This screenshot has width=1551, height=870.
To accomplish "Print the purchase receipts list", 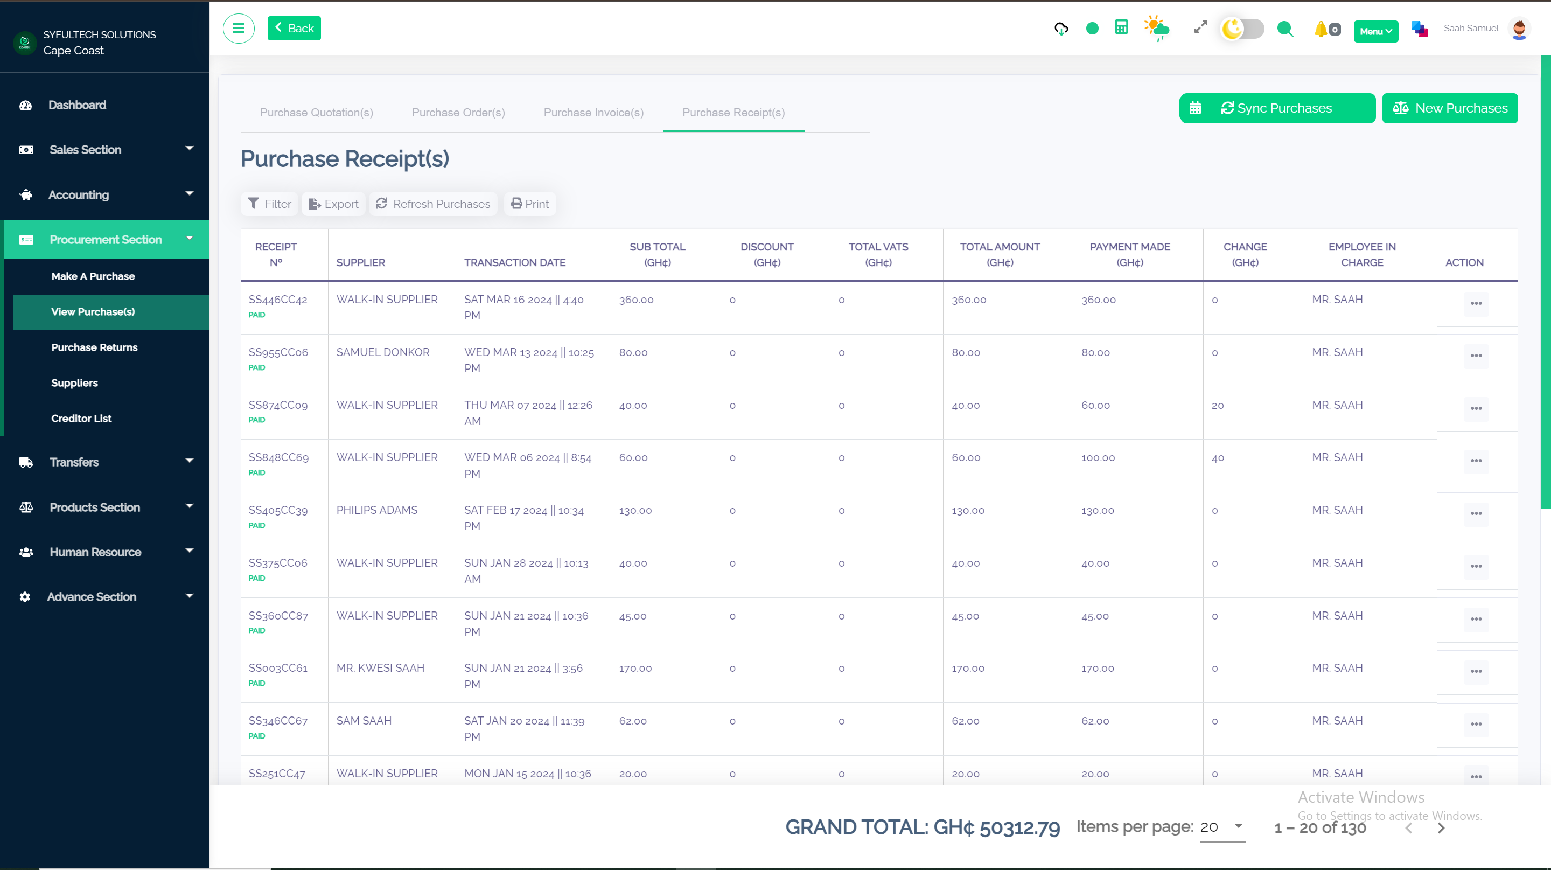I will click(x=530, y=204).
